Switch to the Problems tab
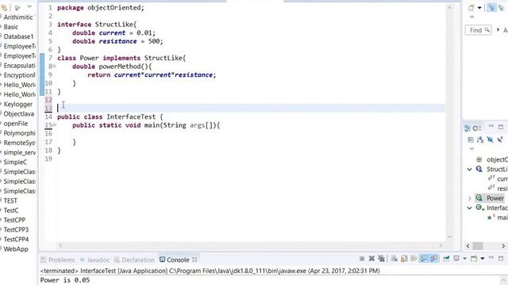 point(58,260)
